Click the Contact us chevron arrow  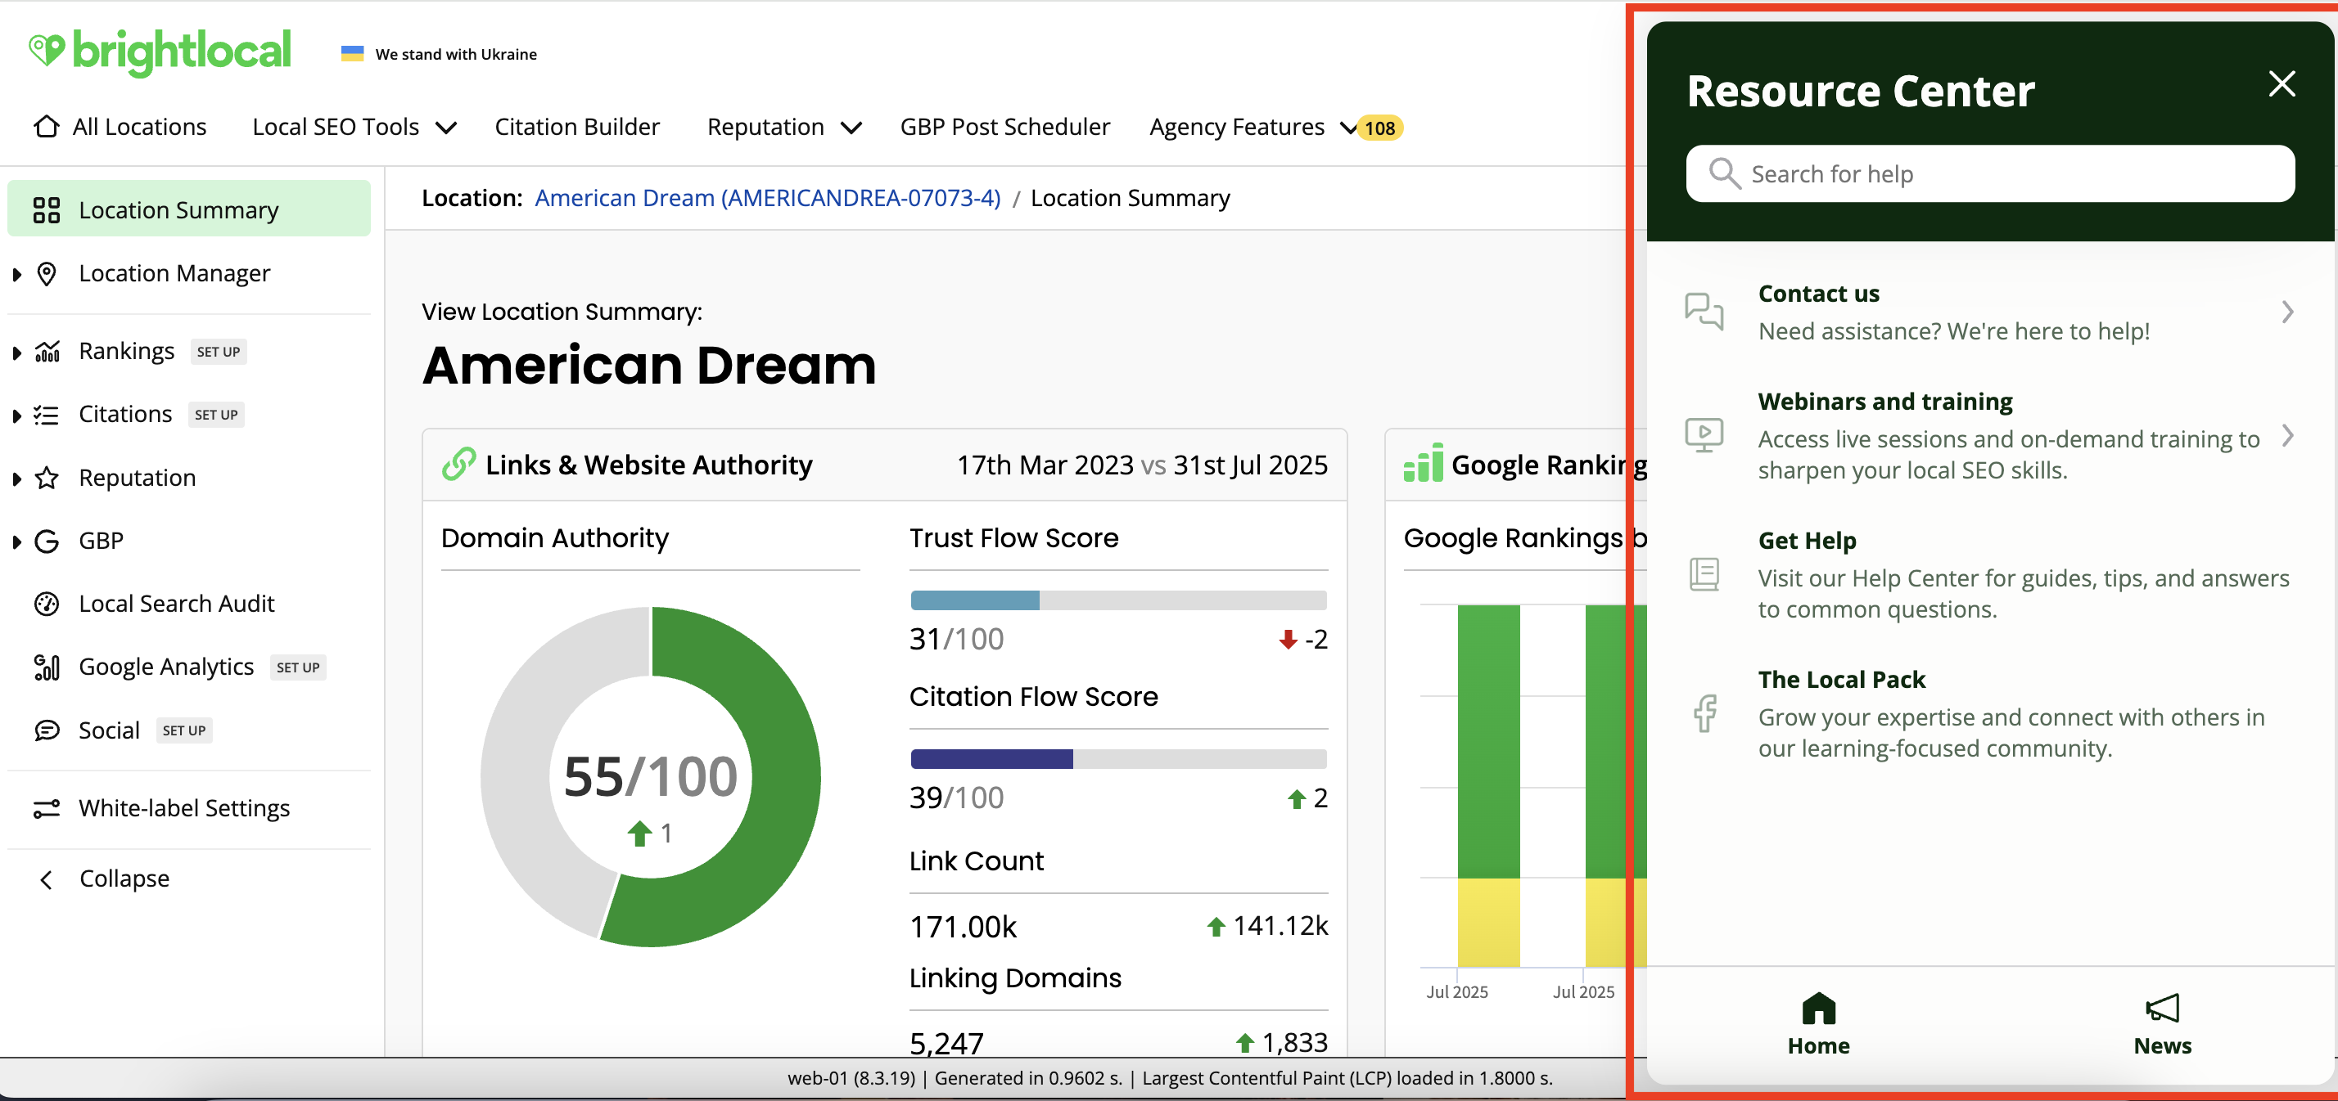[2287, 312]
